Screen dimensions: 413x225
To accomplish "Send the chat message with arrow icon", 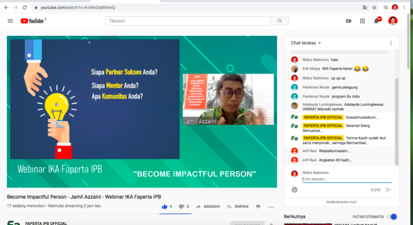I will click(388, 190).
